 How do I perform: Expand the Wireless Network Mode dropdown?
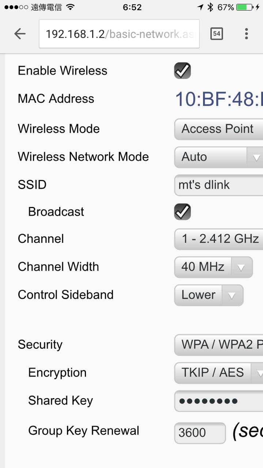tap(218, 157)
